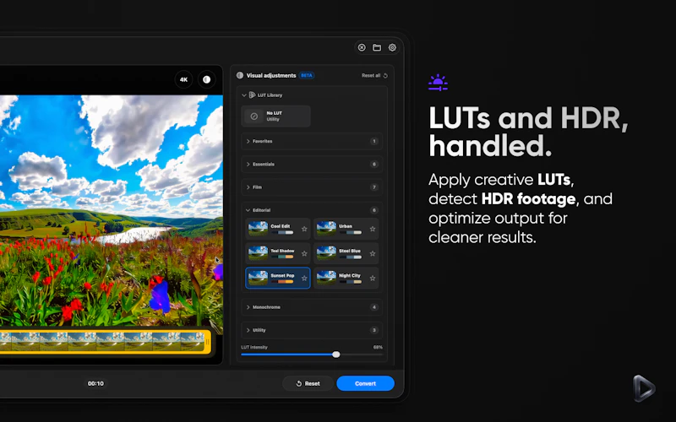Click the 68% intensity value

[378, 347]
